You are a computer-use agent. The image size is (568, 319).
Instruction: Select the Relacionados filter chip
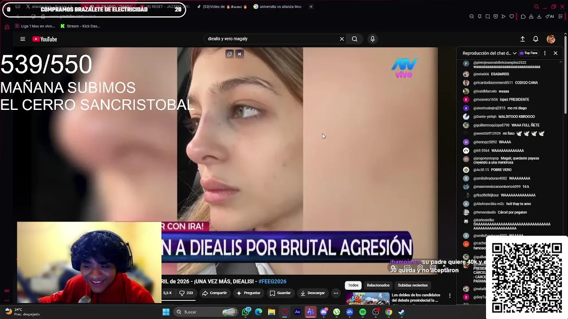pyautogui.click(x=378, y=285)
